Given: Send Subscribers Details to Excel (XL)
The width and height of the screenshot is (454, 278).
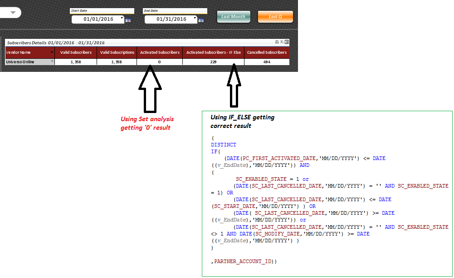Looking at the screenshot, I should pos(282,42).
